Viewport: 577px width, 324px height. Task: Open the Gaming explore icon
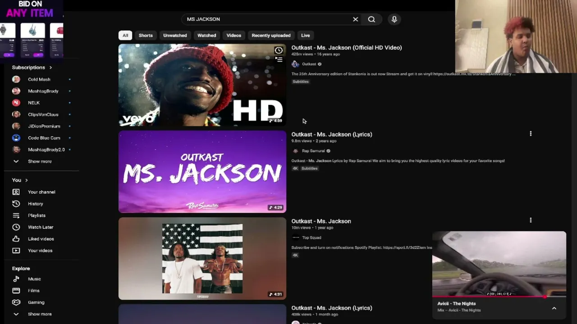(16, 302)
